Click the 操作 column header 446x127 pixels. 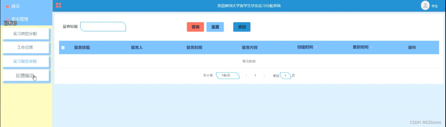(412, 48)
